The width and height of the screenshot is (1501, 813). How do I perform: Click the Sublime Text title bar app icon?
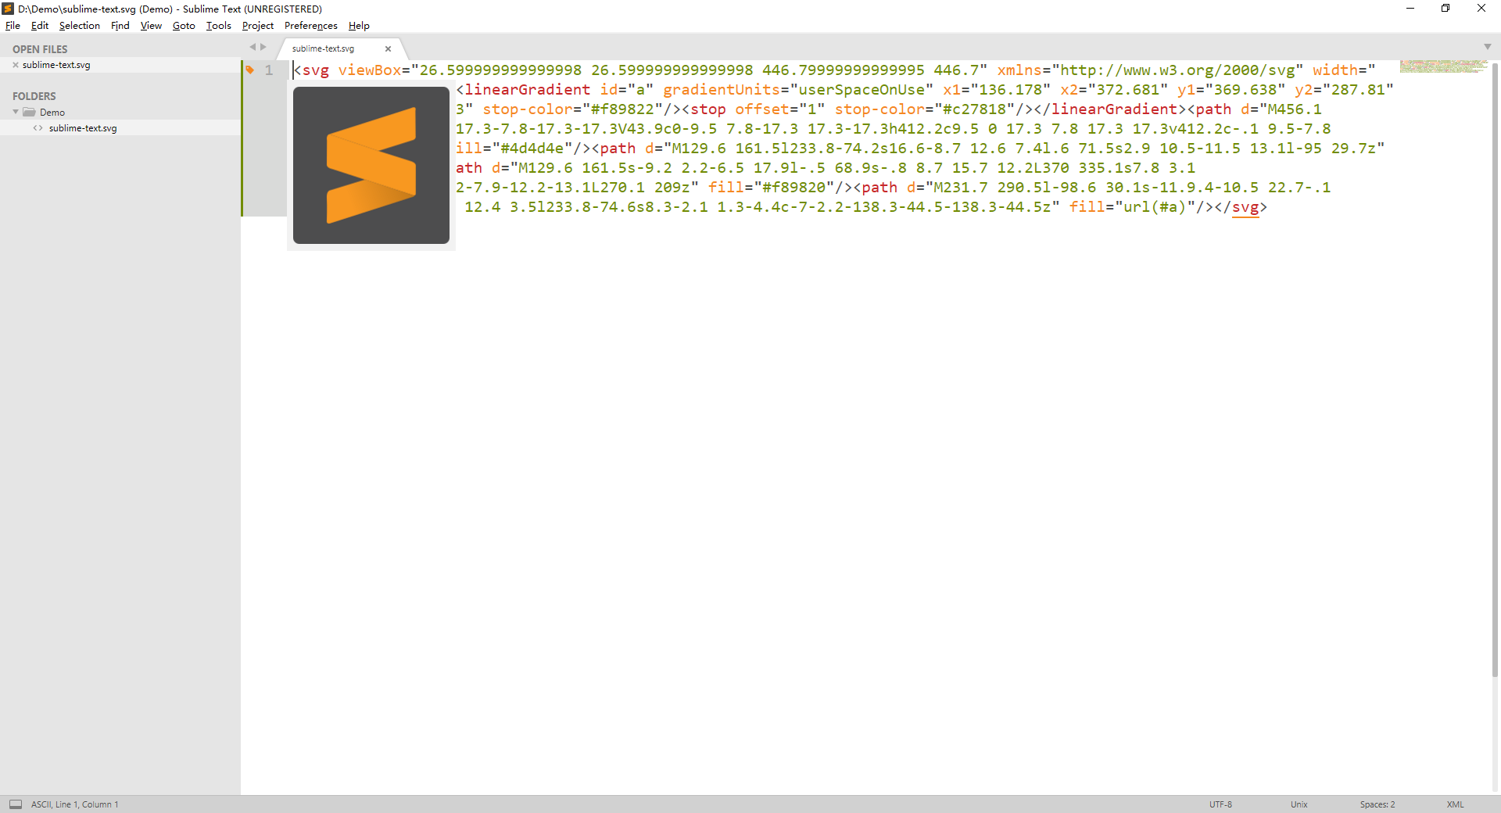tap(8, 9)
